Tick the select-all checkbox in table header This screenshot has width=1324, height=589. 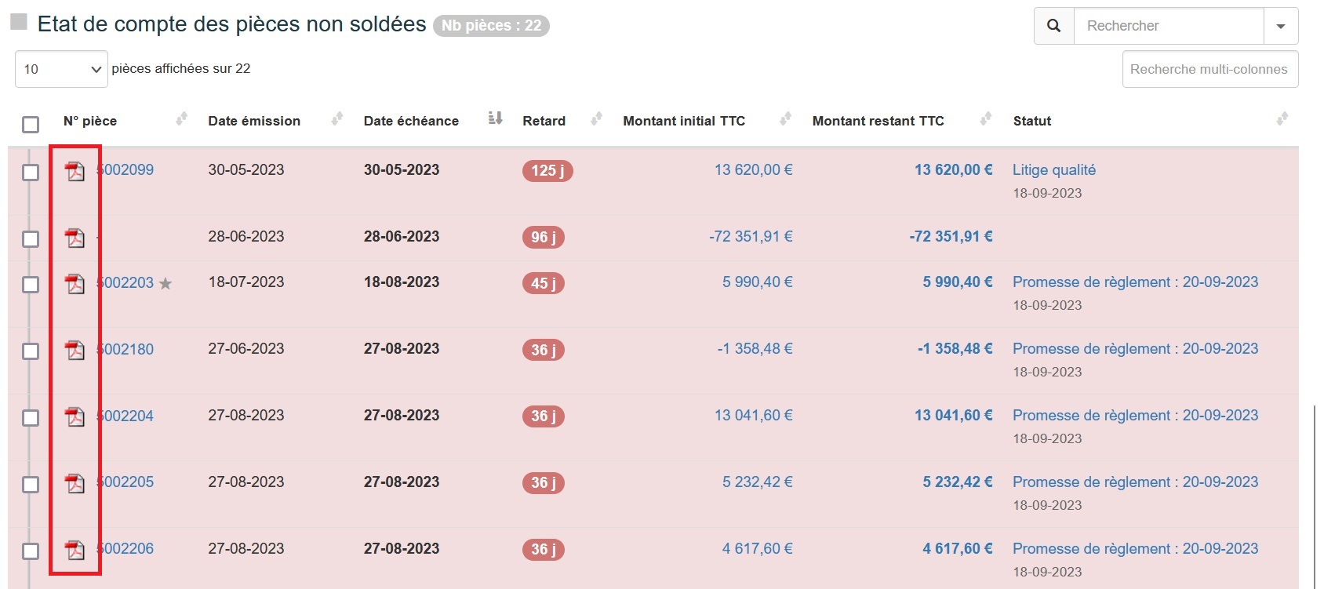pos(31,125)
